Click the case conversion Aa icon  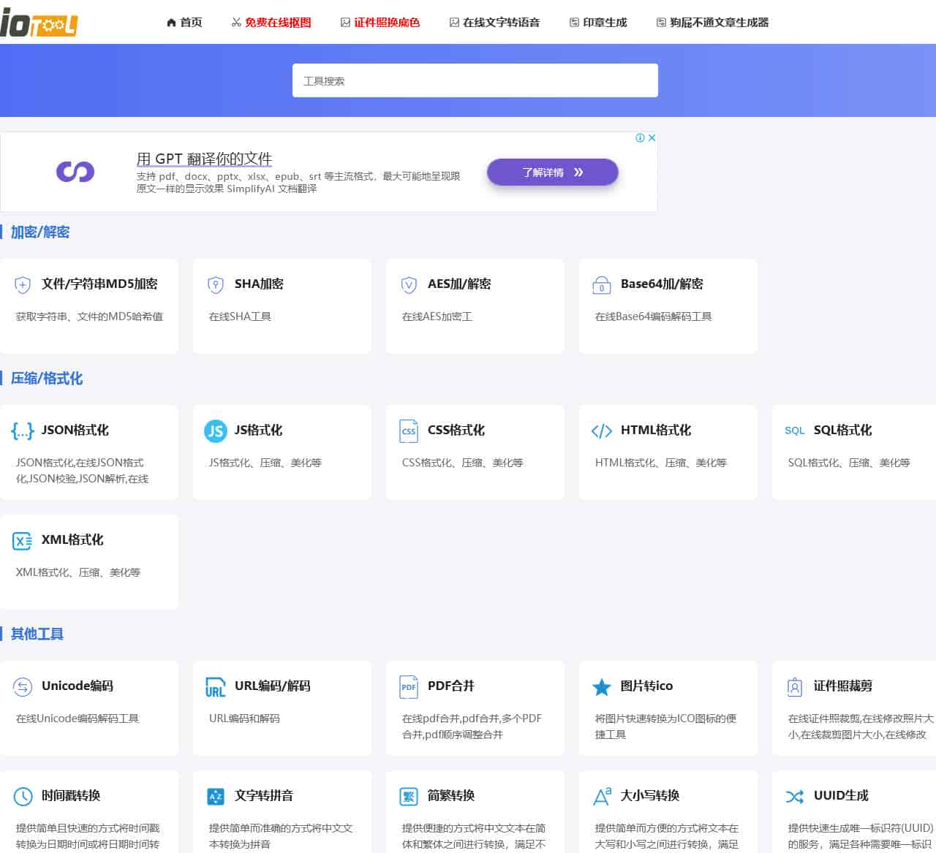pos(602,797)
